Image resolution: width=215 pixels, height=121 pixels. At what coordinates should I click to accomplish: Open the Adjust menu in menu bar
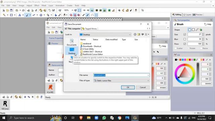pos(29,5)
